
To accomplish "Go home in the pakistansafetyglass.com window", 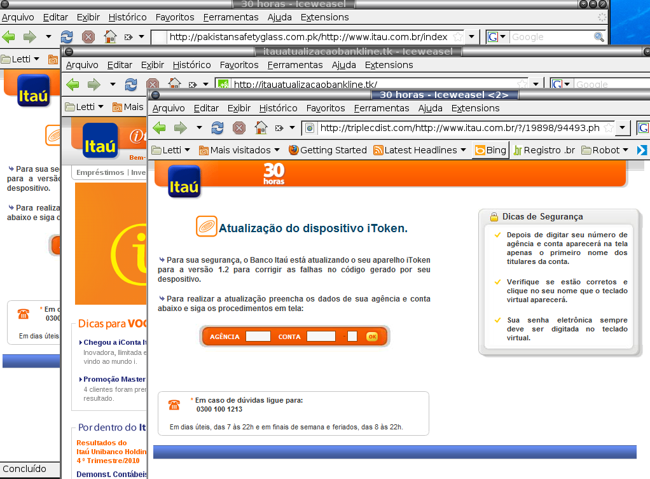I will pos(110,37).
